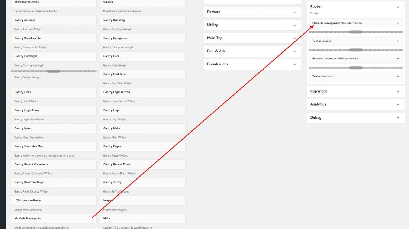Select the Gantry Menu widget
This screenshot has height=229, width=409.
tap(54, 129)
